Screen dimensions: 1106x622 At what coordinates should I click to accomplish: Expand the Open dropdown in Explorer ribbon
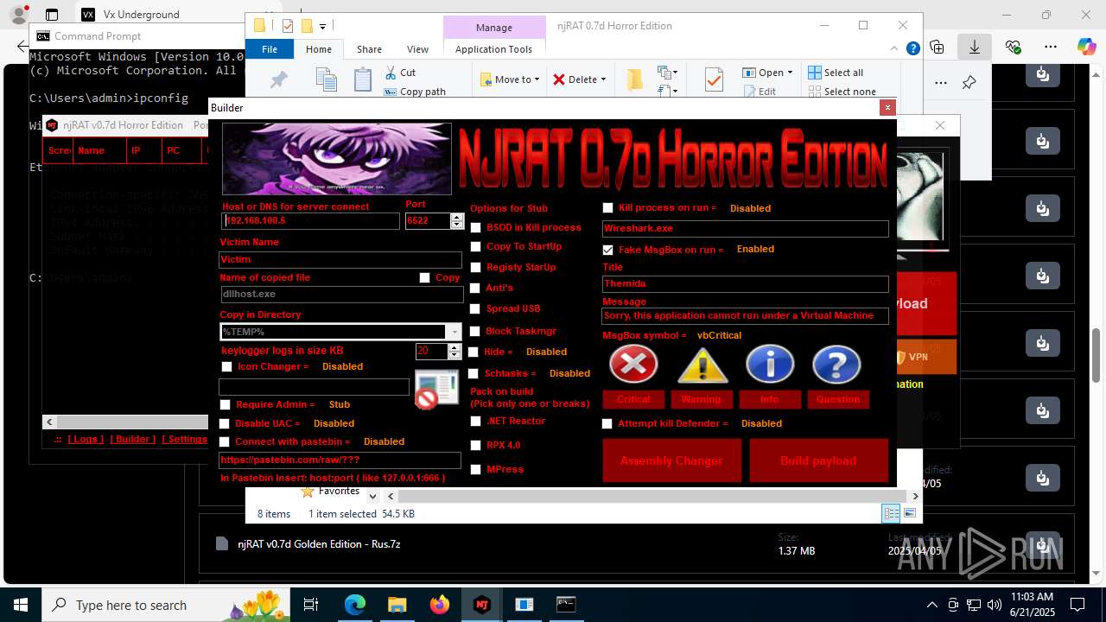coord(791,73)
